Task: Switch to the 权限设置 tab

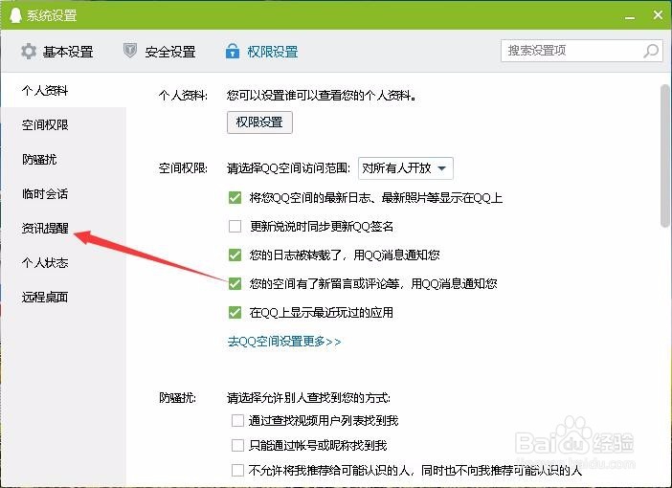Action: (261, 52)
